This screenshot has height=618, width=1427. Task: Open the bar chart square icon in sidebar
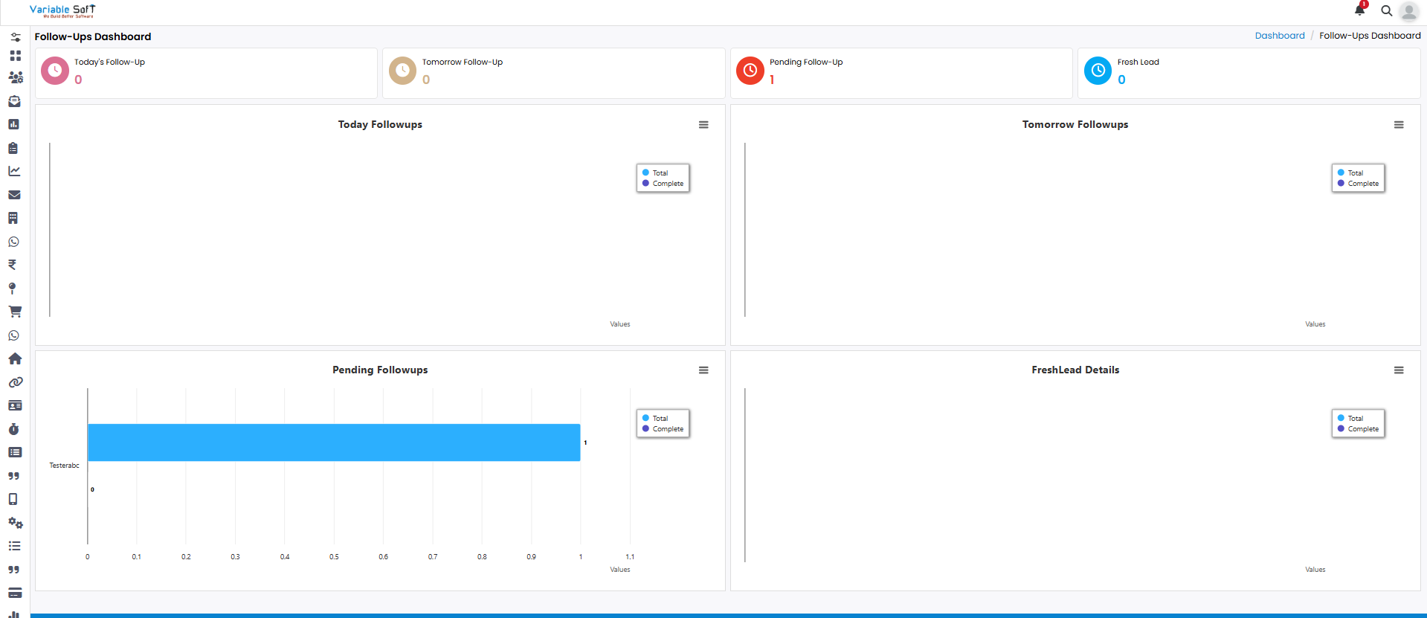[x=13, y=124]
